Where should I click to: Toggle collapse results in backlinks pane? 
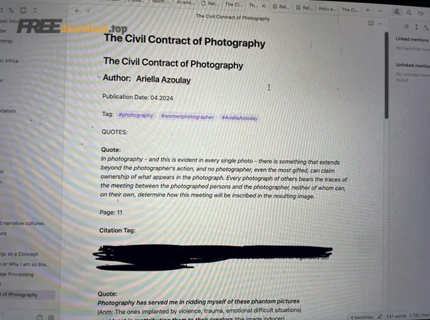pyautogui.click(x=407, y=27)
